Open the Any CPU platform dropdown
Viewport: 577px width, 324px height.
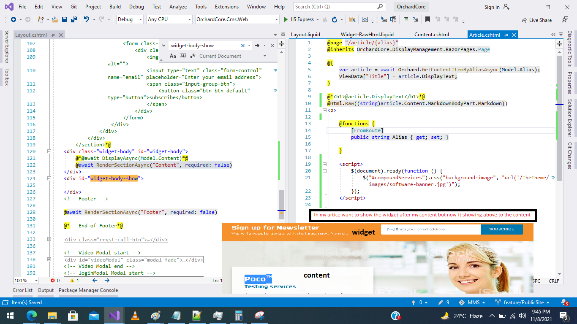[x=169, y=19]
